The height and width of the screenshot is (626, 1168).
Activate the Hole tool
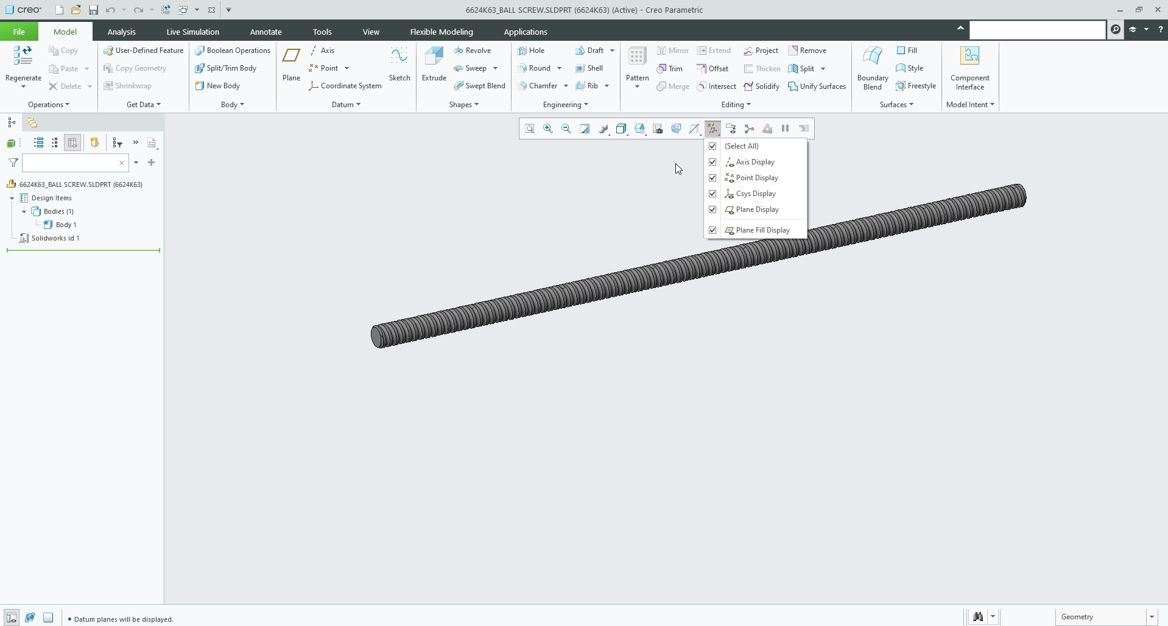point(533,50)
